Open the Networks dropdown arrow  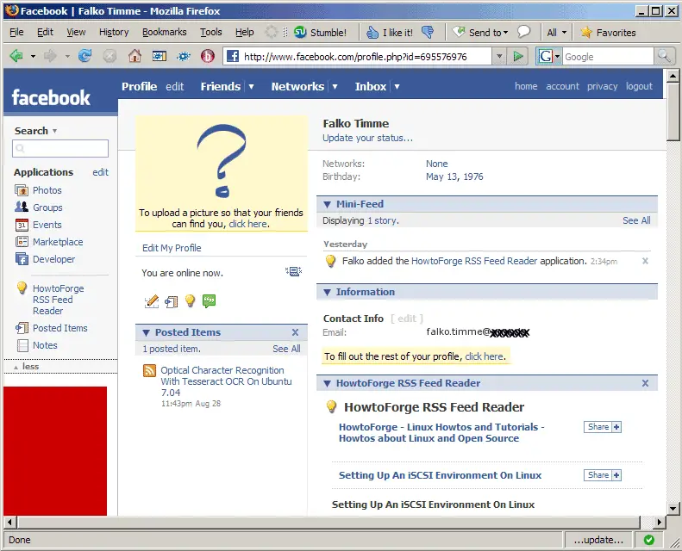[x=335, y=86]
